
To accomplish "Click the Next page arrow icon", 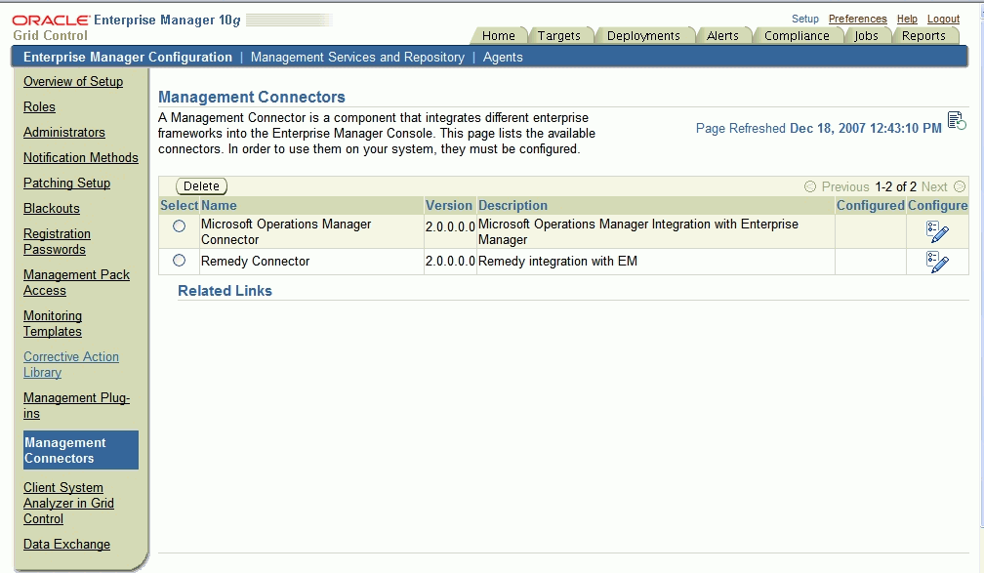I will tap(960, 186).
